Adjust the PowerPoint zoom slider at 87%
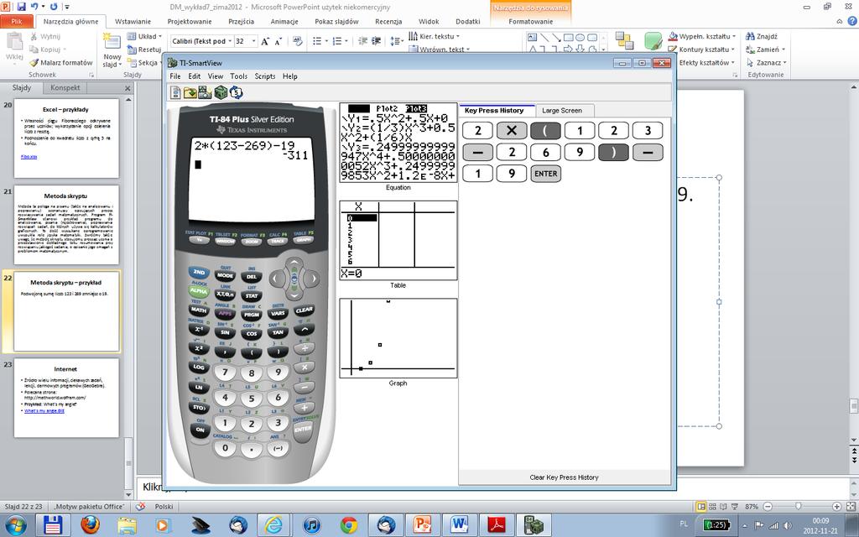 tap(799, 506)
